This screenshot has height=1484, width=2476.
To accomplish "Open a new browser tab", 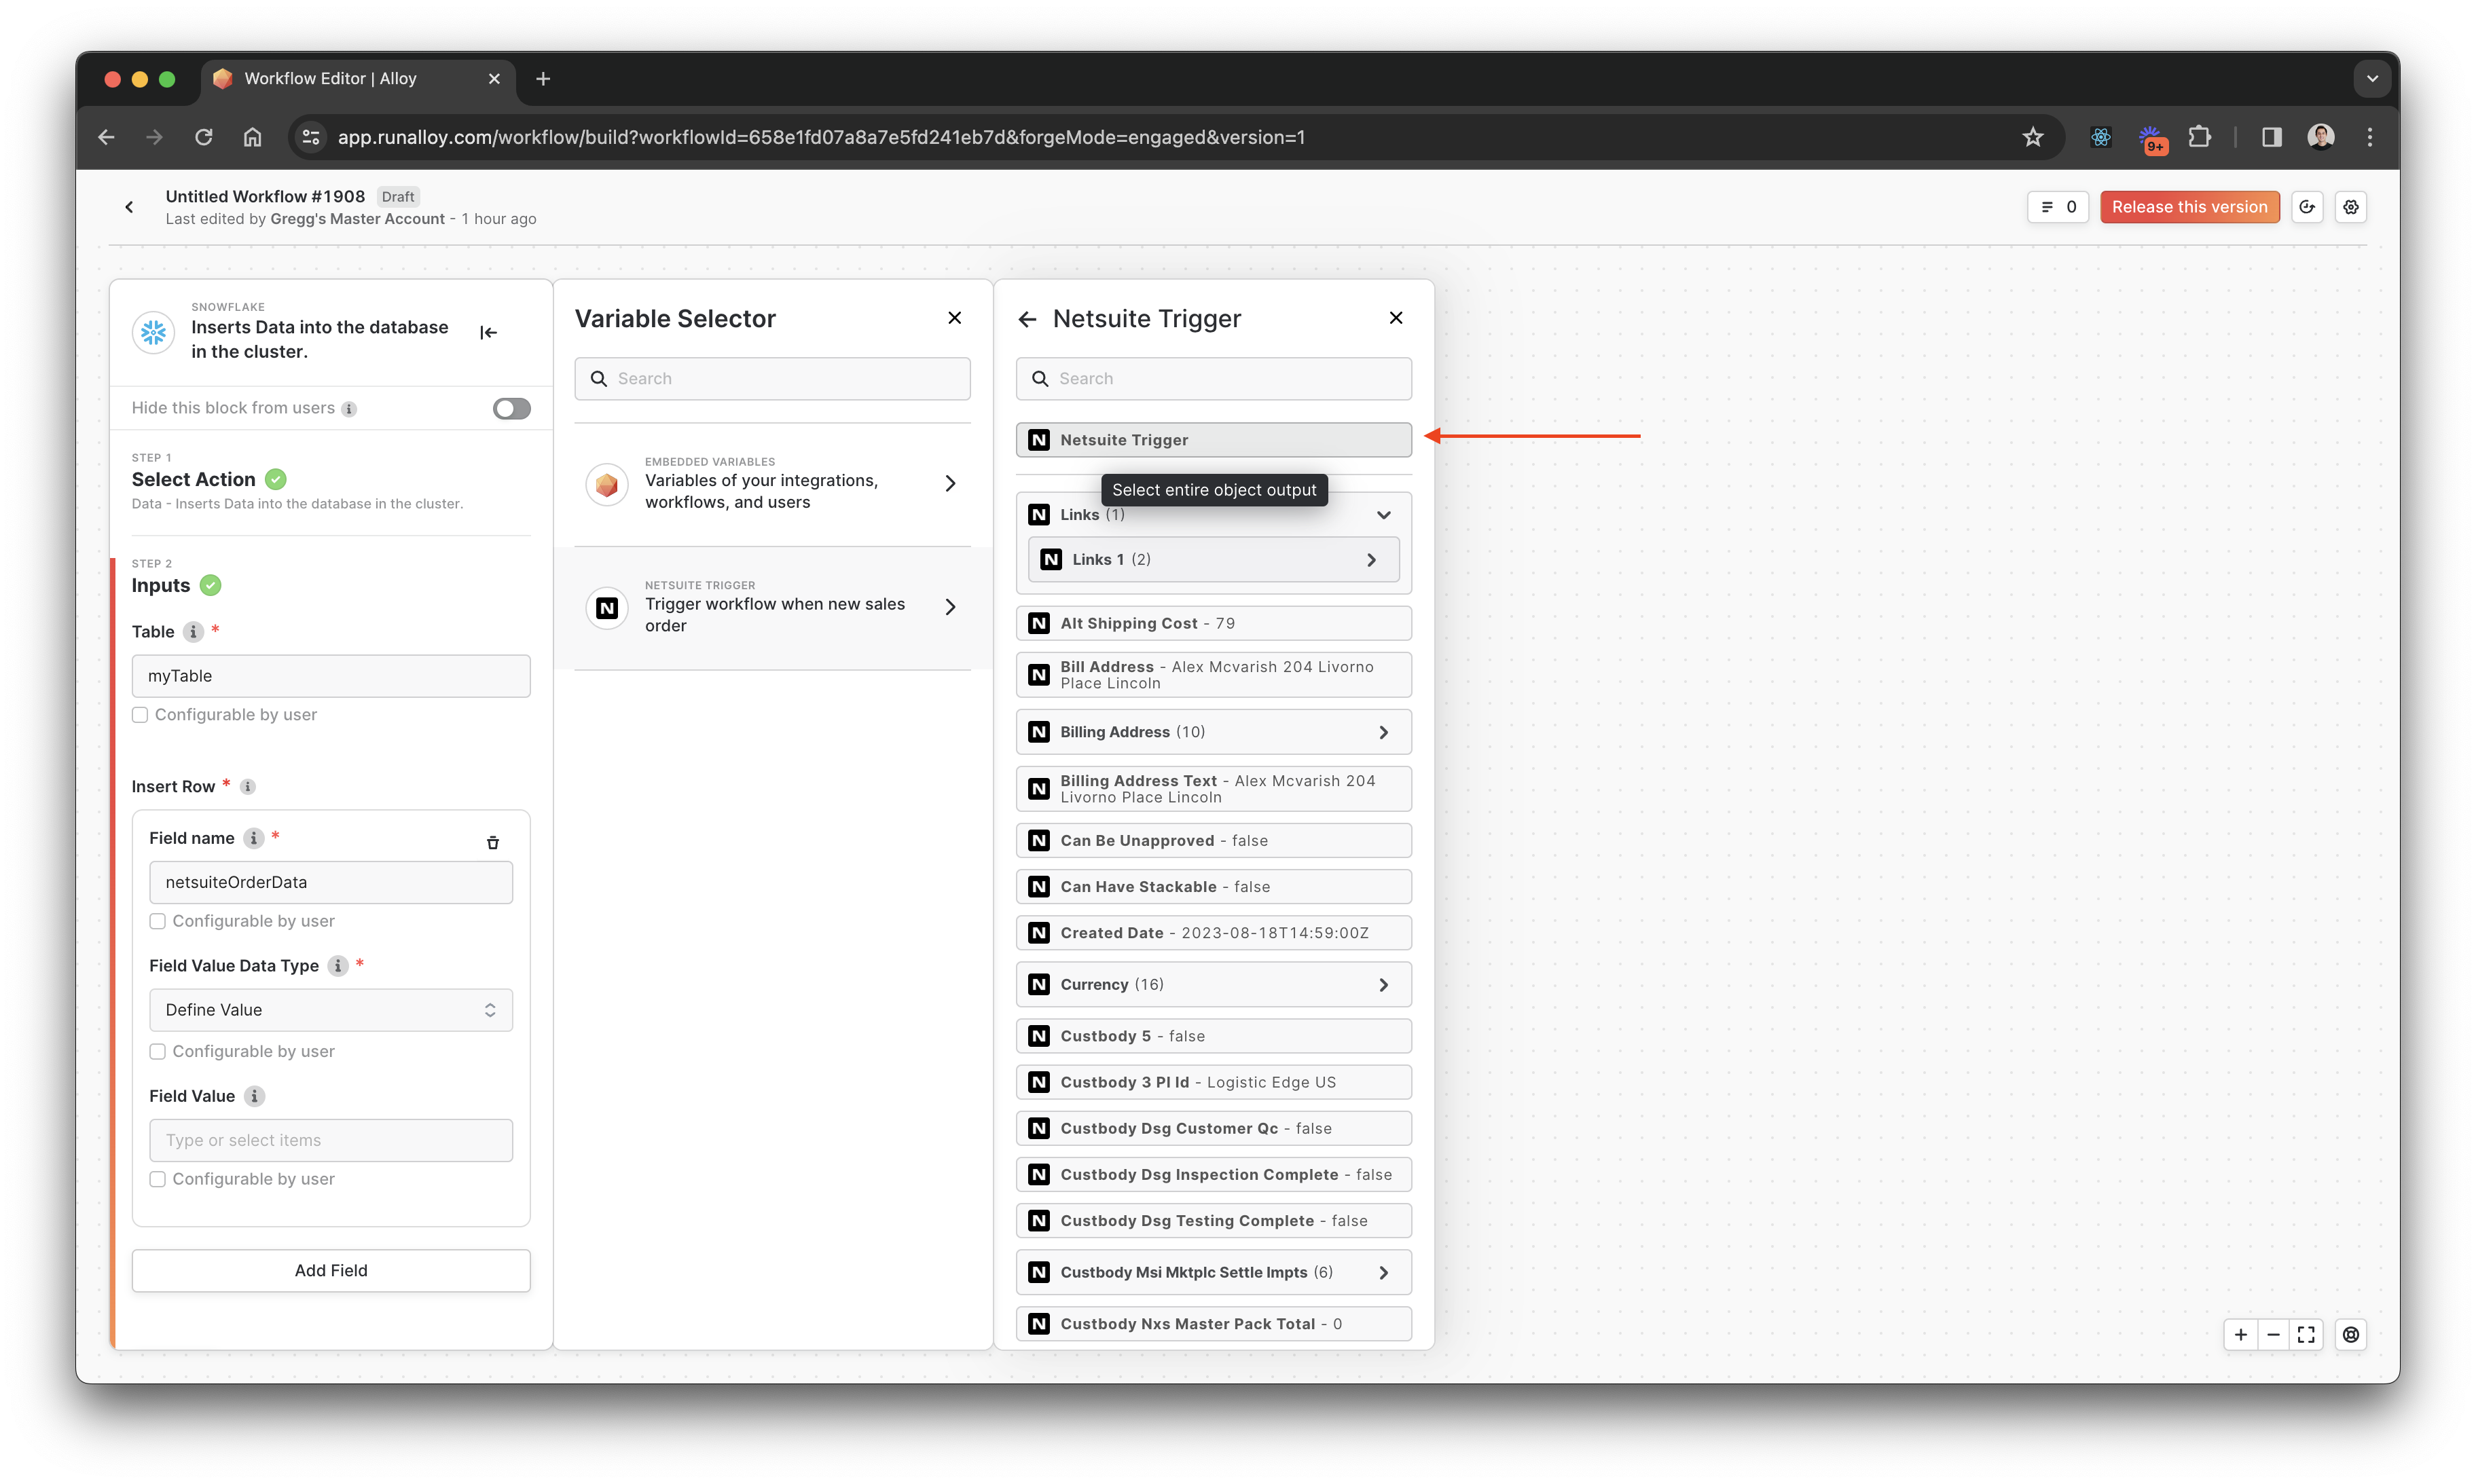I will point(543,79).
